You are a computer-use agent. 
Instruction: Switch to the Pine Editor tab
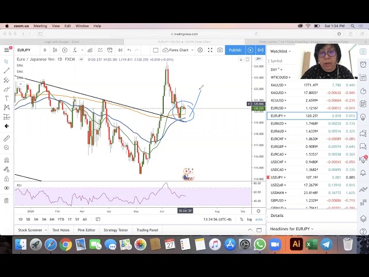[86, 230]
